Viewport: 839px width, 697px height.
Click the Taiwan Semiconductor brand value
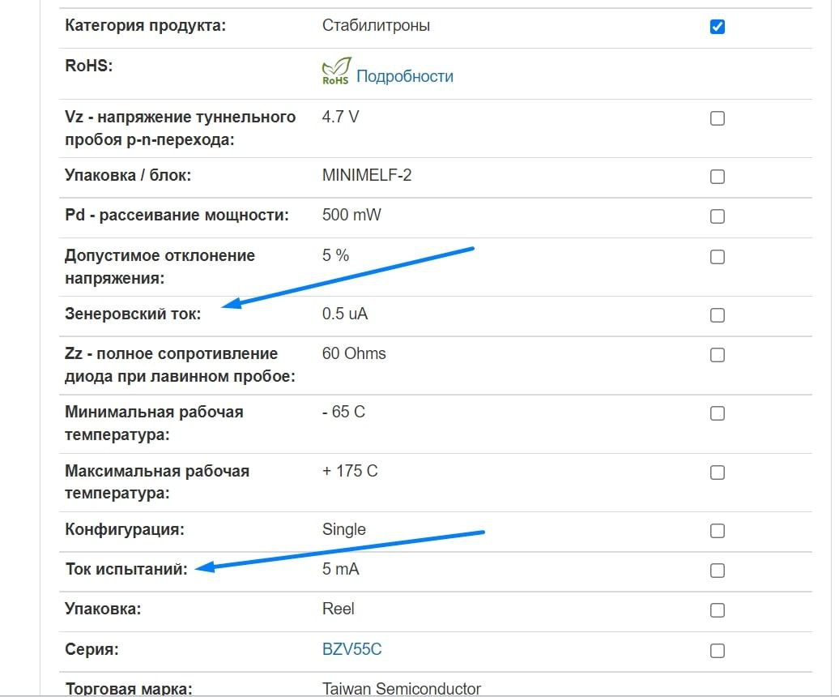click(x=402, y=688)
